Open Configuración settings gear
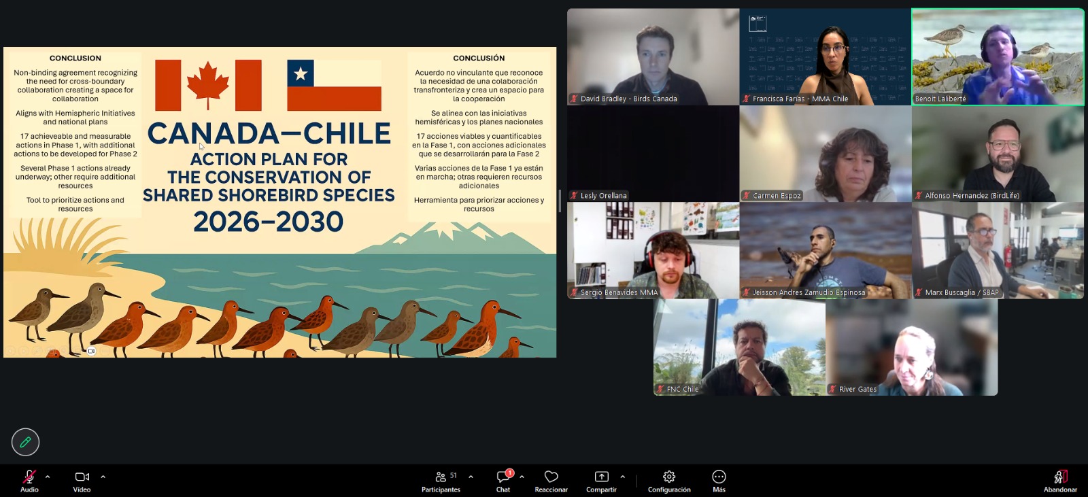 tap(669, 480)
